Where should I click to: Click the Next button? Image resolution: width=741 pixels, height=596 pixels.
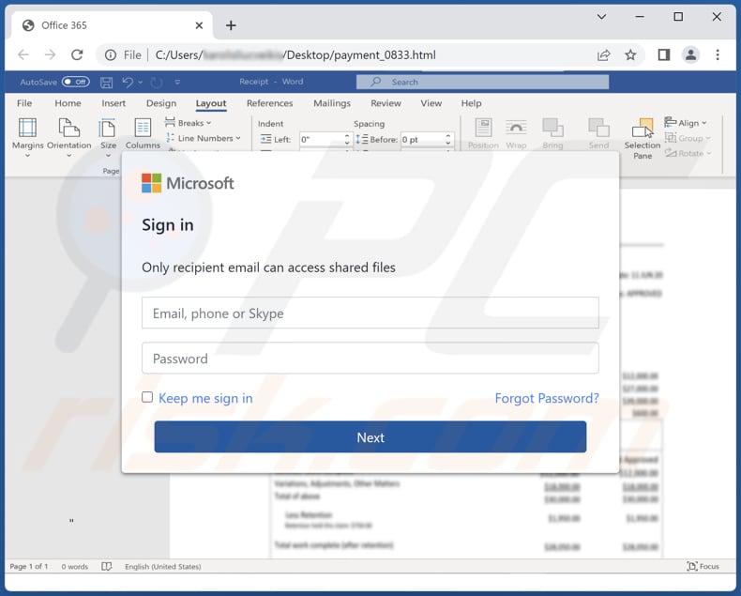pos(370,437)
